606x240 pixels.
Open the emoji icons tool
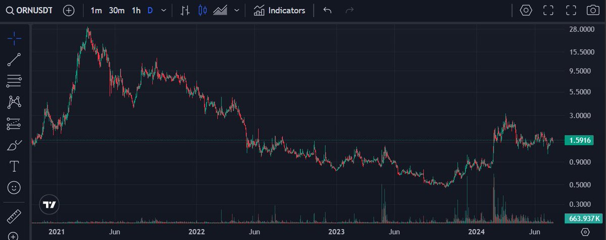pos(14,187)
